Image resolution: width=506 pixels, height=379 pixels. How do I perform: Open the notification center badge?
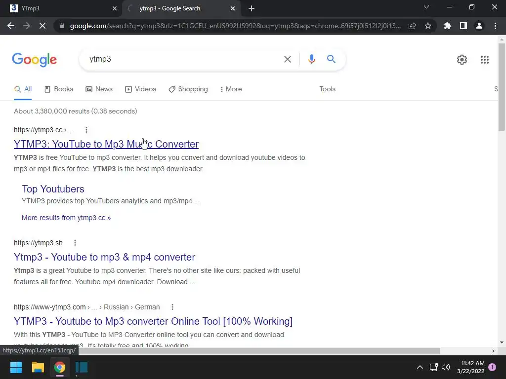492,367
